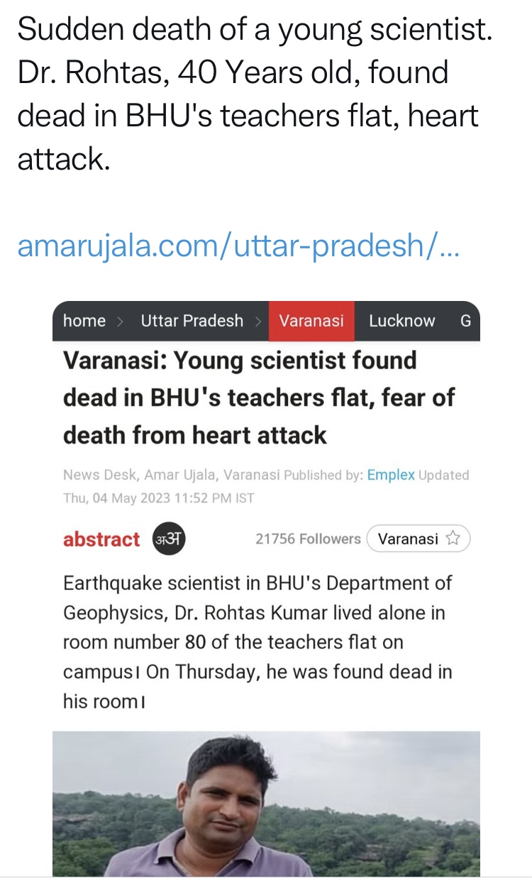Screen dimensions: 532x888
Task: Open the amarujala.com article link
Action: click(x=238, y=246)
